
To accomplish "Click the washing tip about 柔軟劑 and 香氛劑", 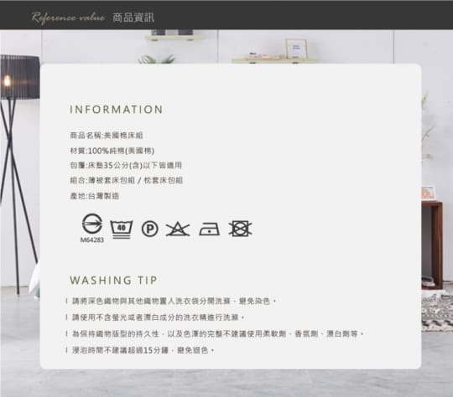I will pyautogui.click(x=215, y=334).
